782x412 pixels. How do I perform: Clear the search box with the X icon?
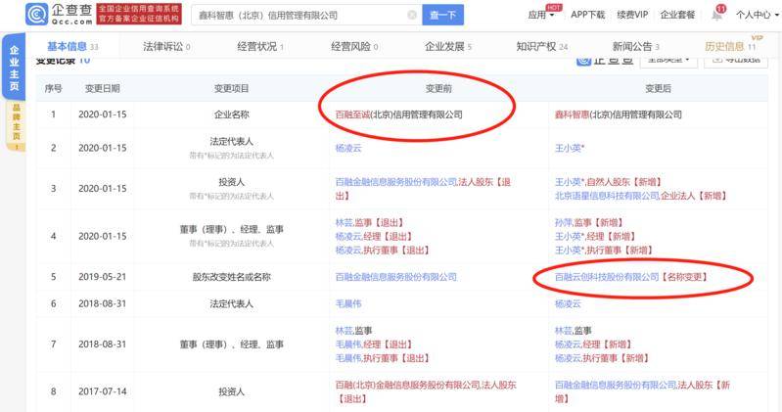412,15
